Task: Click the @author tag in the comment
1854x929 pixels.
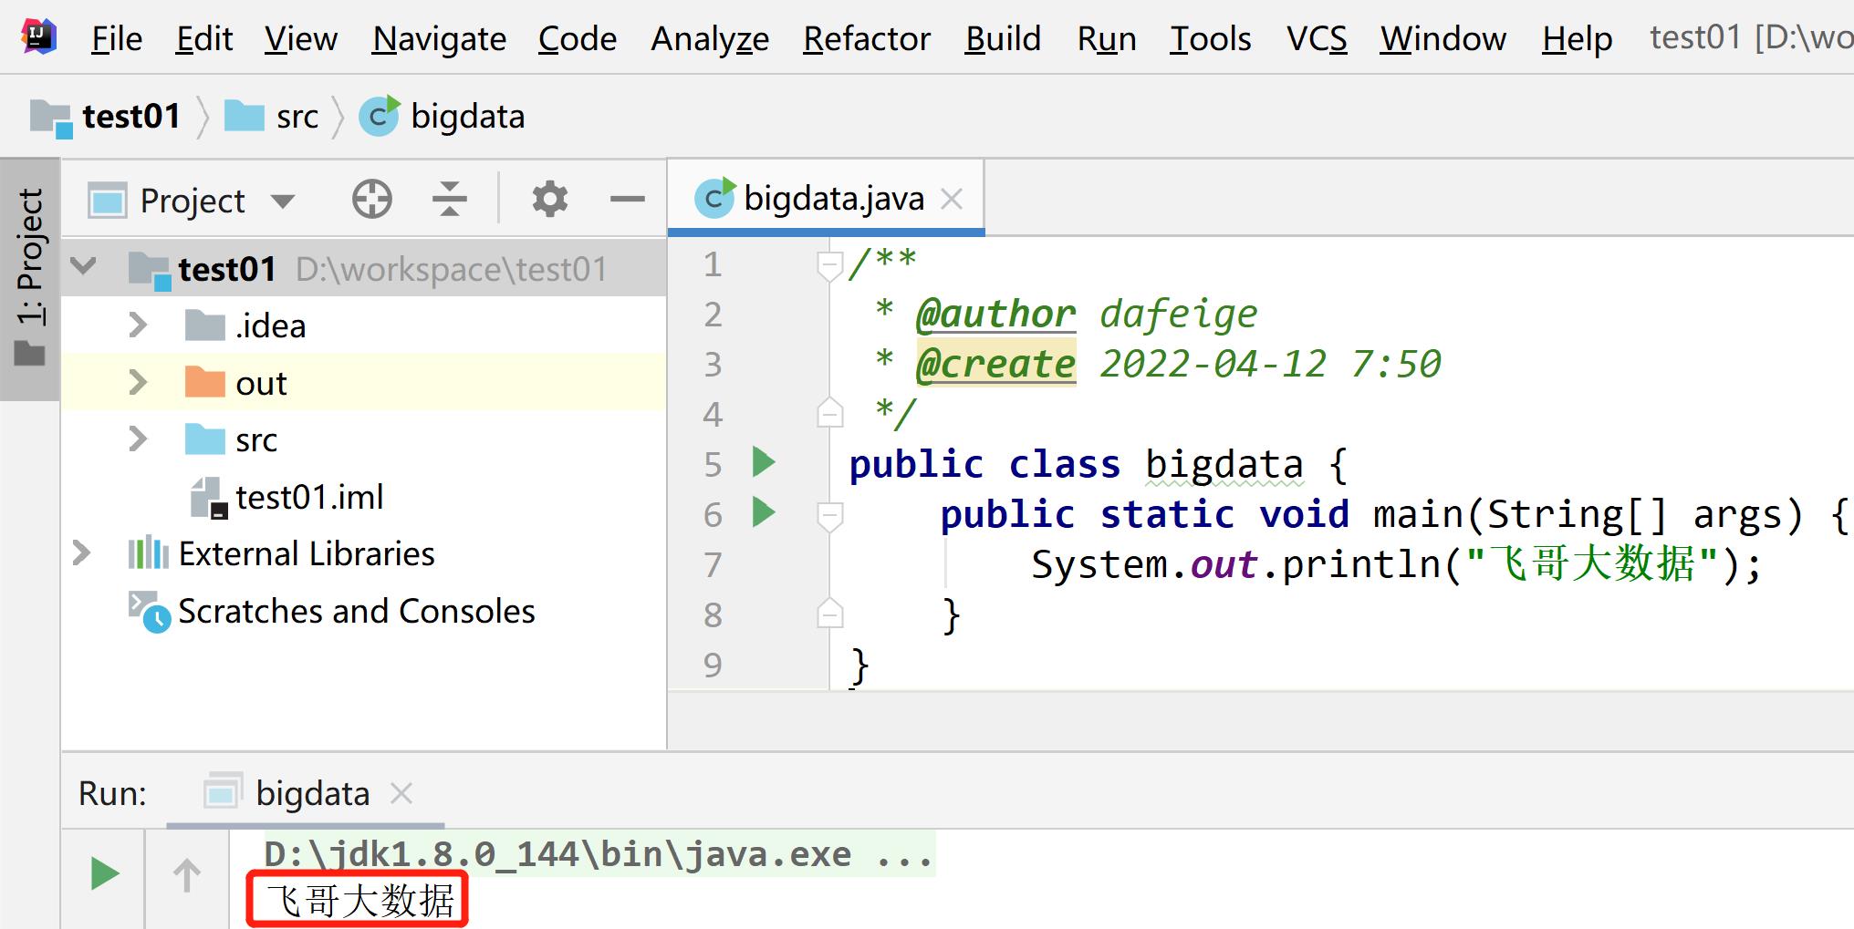Action: coord(996,315)
